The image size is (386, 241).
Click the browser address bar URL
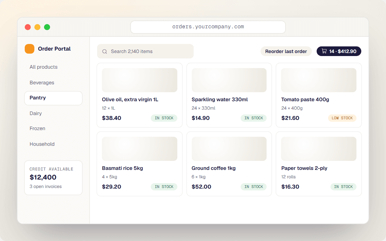pyautogui.click(x=208, y=27)
